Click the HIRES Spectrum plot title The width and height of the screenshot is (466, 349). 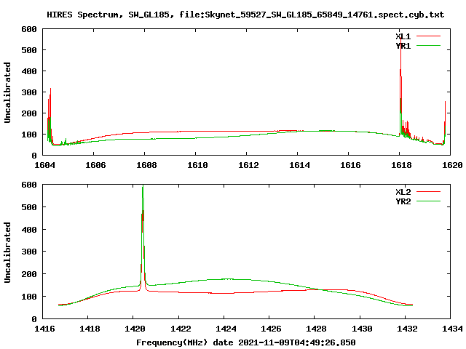(x=245, y=15)
